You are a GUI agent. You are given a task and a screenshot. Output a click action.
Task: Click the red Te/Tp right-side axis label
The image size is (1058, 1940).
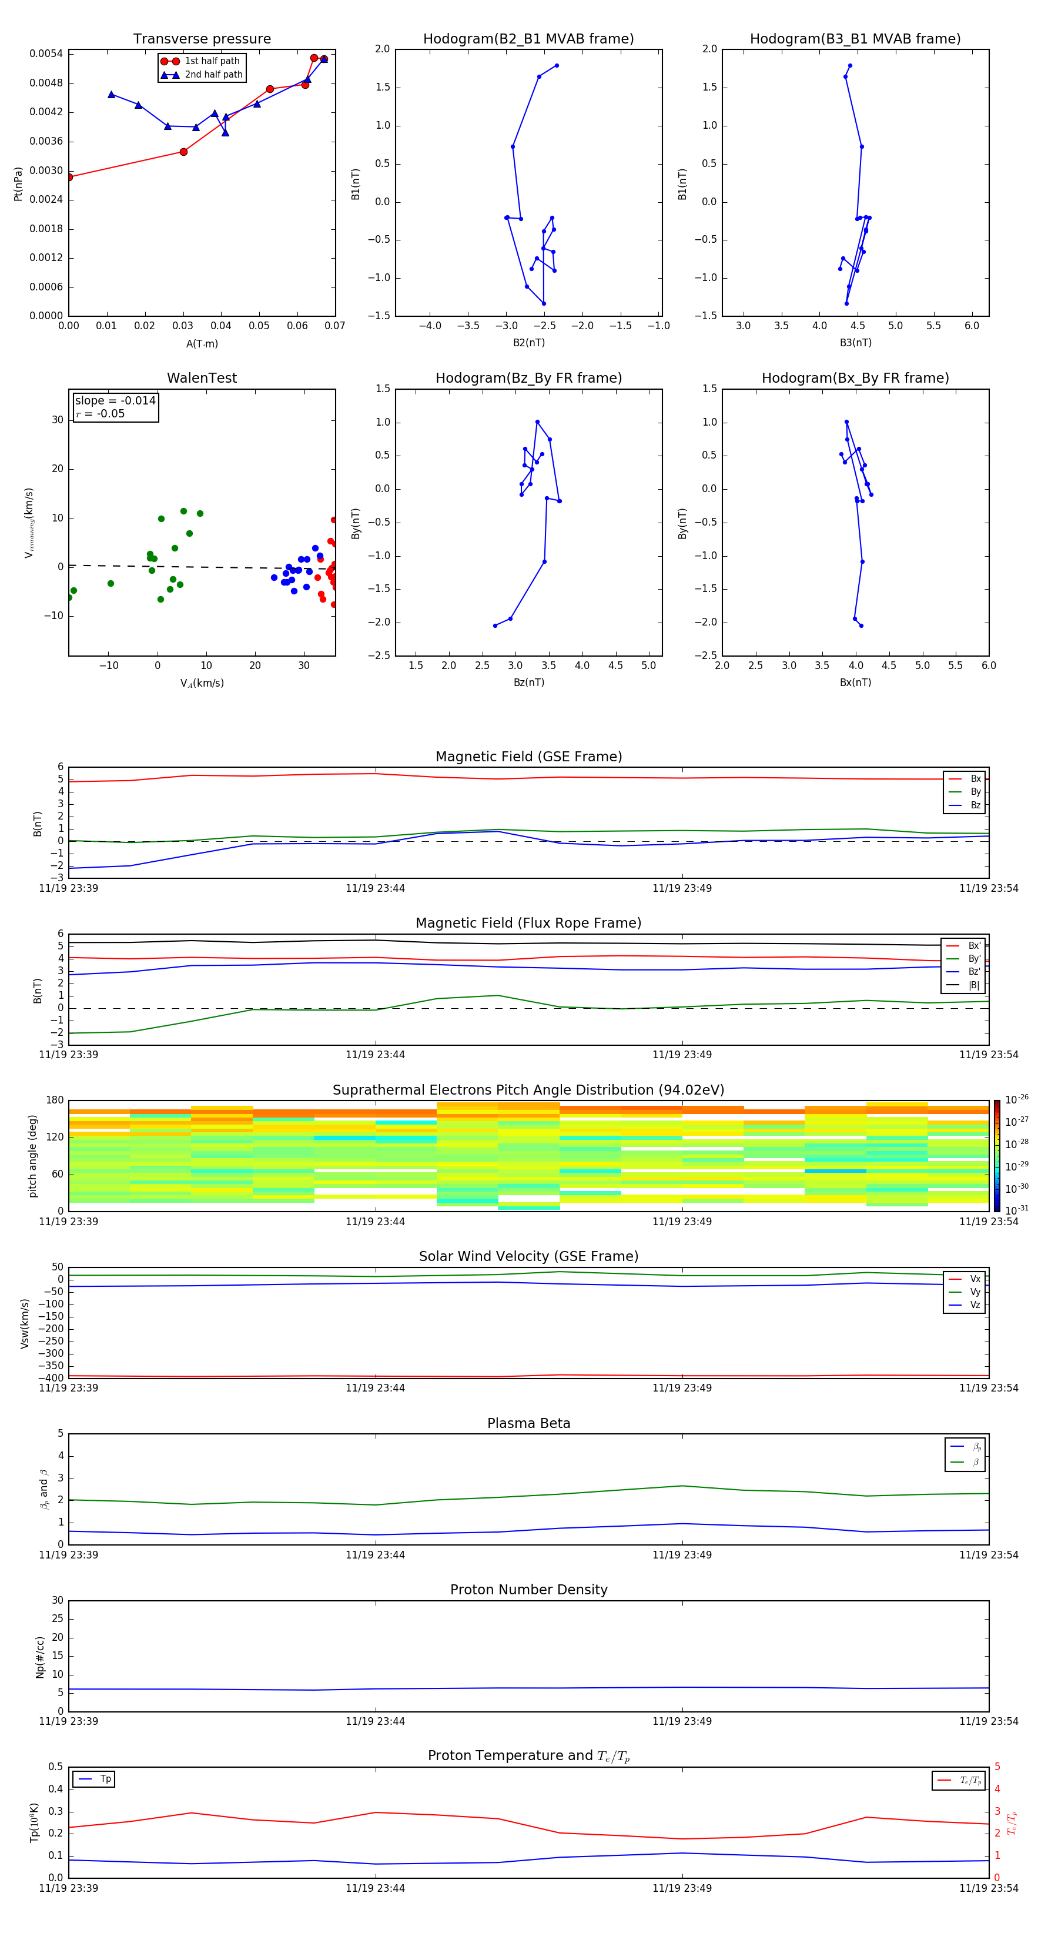click(1012, 1823)
